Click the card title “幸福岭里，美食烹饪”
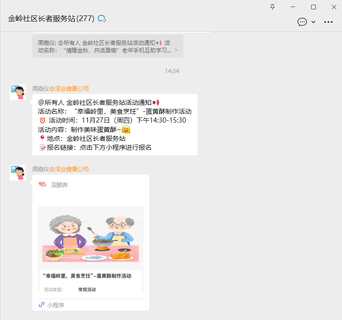 pyautogui.click(x=87, y=276)
